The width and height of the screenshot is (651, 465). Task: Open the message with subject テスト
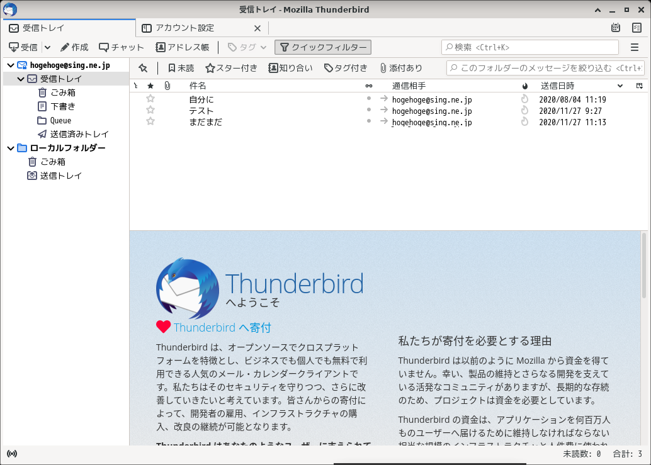201,111
